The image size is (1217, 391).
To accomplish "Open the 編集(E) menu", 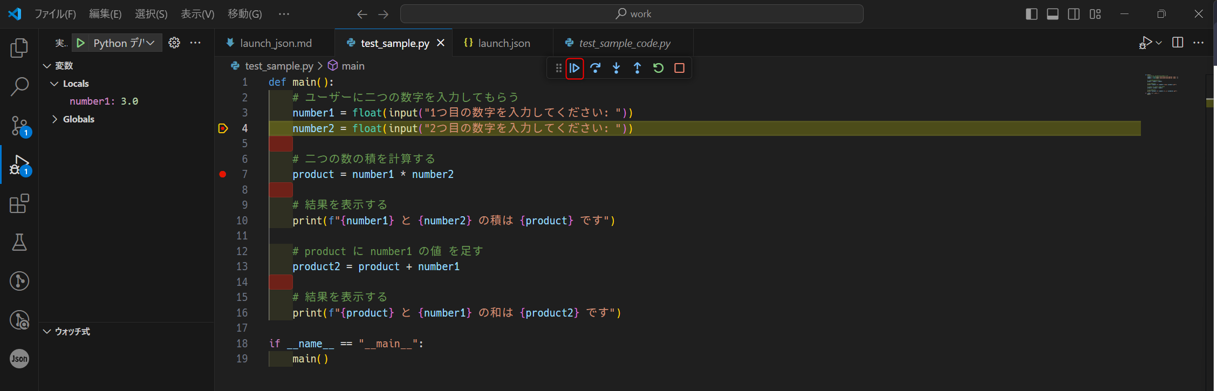I will pos(105,14).
